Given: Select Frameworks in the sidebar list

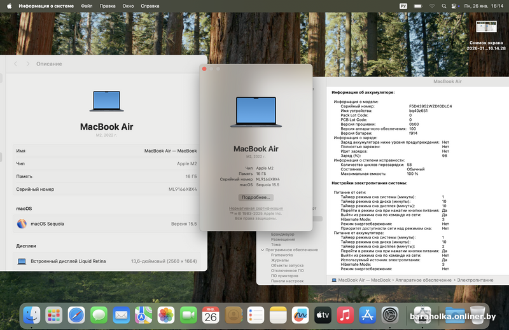Looking at the screenshot, I should [282, 255].
